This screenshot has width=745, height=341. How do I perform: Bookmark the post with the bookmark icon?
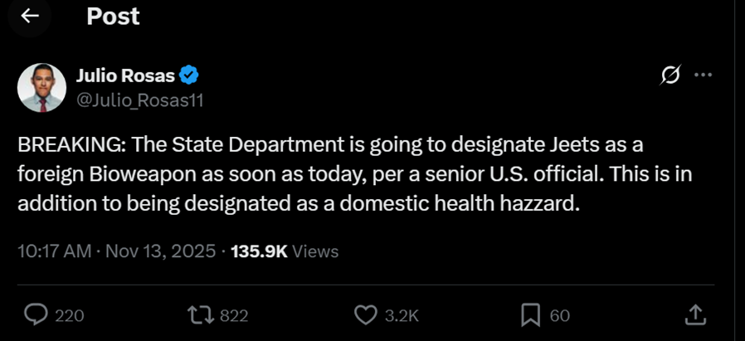pyautogui.click(x=531, y=315)
